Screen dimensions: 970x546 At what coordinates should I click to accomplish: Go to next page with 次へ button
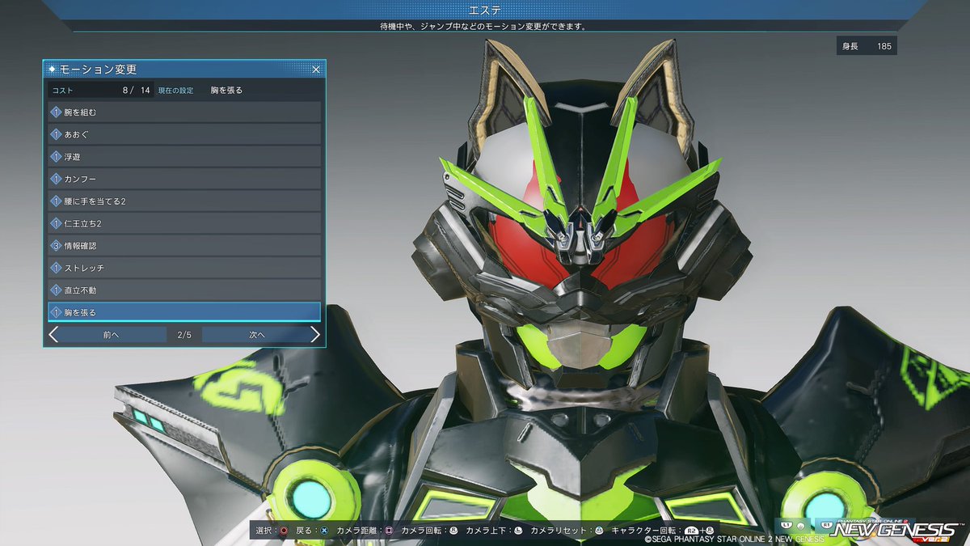click(257, 334)
